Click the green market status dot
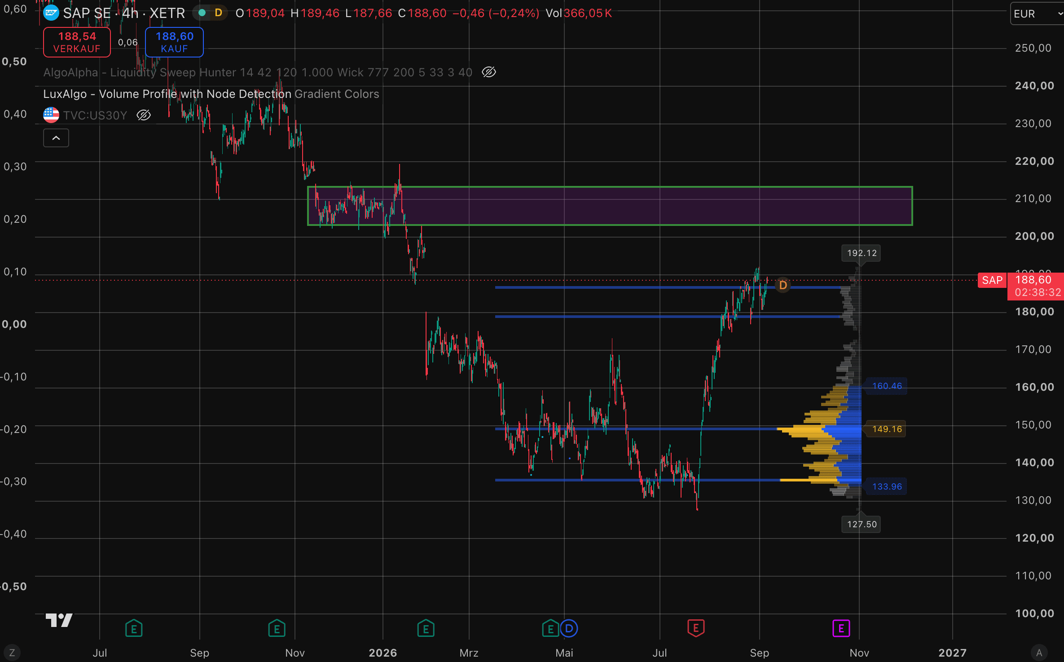 click(x=202, y=13)
